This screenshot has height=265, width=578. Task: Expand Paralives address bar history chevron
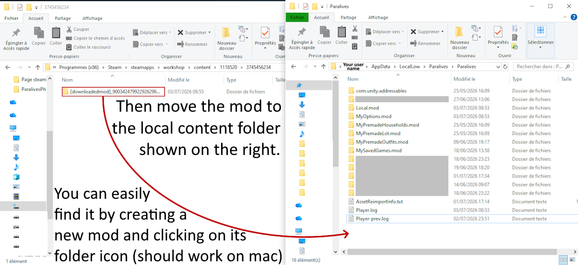(498, 67)
